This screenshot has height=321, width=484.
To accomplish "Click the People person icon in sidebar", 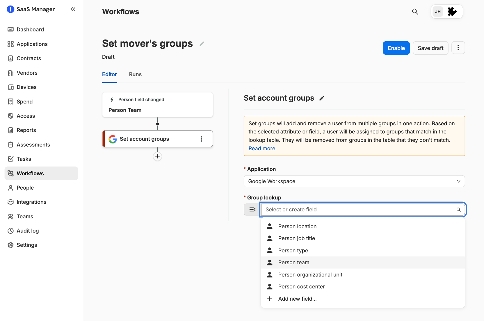I will pos(10,188).
